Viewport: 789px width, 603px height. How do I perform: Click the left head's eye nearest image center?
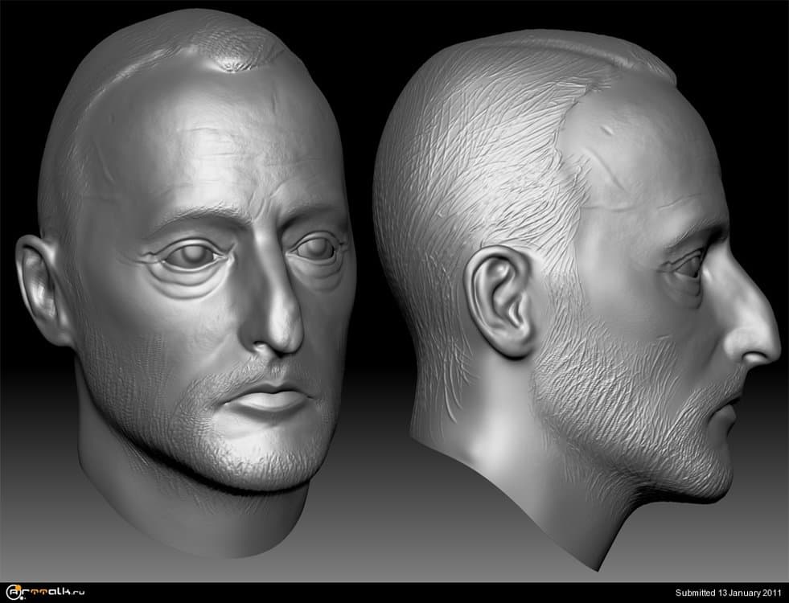[318, 249]
